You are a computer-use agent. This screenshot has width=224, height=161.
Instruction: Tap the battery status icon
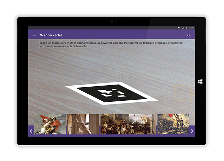pyautogui.click(x=186, y=28)
